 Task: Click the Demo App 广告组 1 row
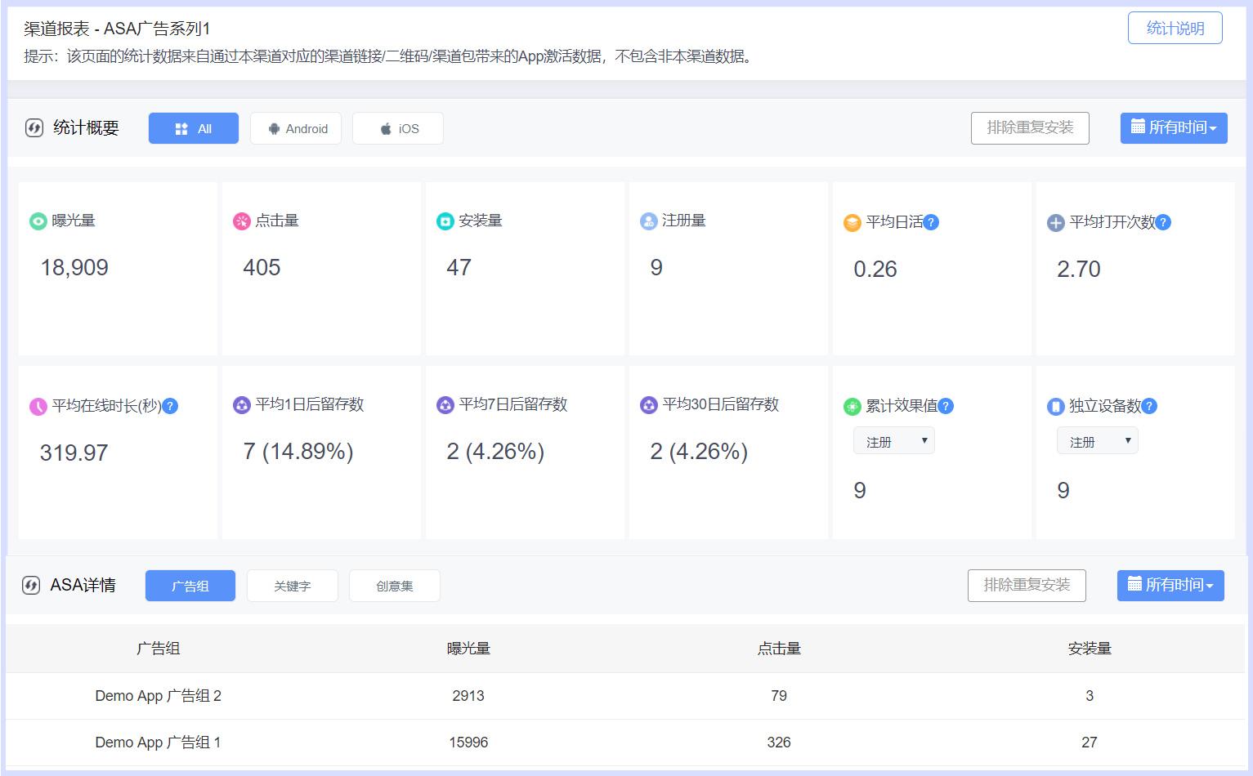click(x=158, y=743)
